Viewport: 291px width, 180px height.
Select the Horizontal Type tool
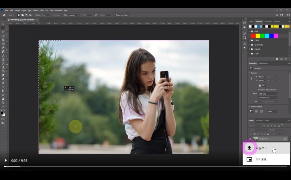[3, 87]
